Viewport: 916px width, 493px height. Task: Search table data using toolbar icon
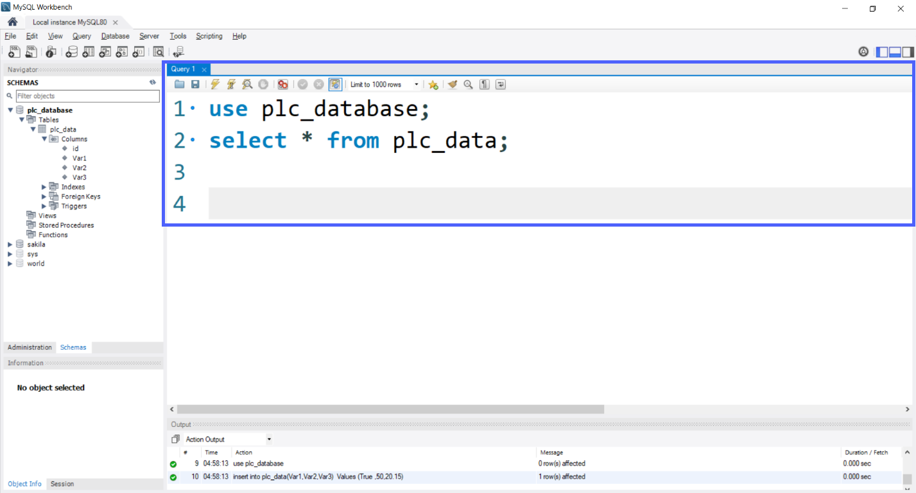click(159, 52)
